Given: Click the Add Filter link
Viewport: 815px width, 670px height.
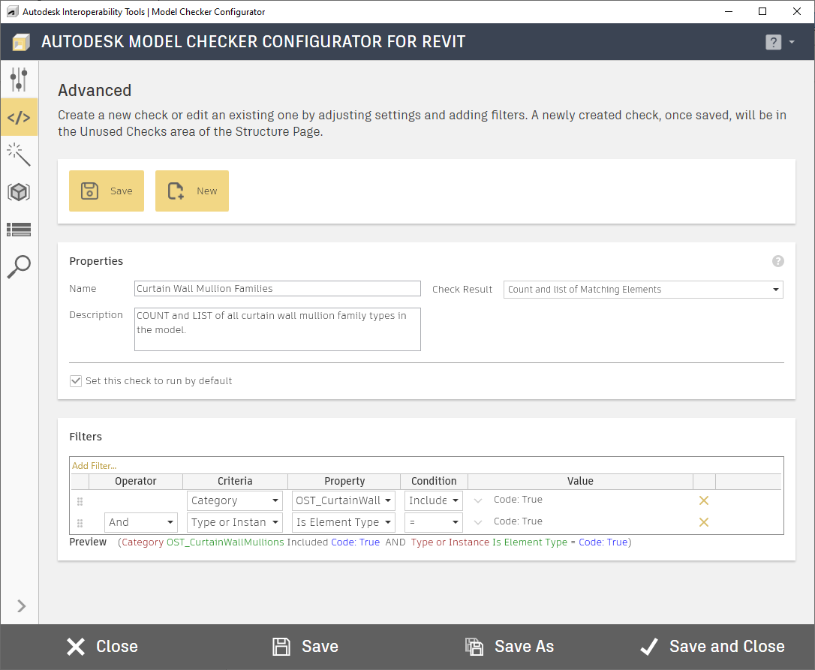Looking at the screenshot, I should click(94, 466).
